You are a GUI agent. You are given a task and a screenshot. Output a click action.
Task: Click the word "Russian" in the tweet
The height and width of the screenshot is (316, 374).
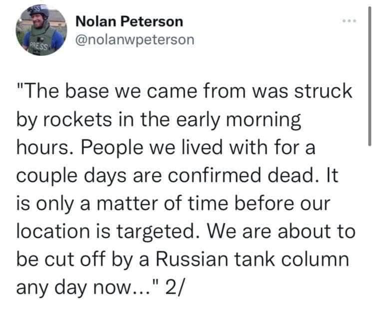192,259
